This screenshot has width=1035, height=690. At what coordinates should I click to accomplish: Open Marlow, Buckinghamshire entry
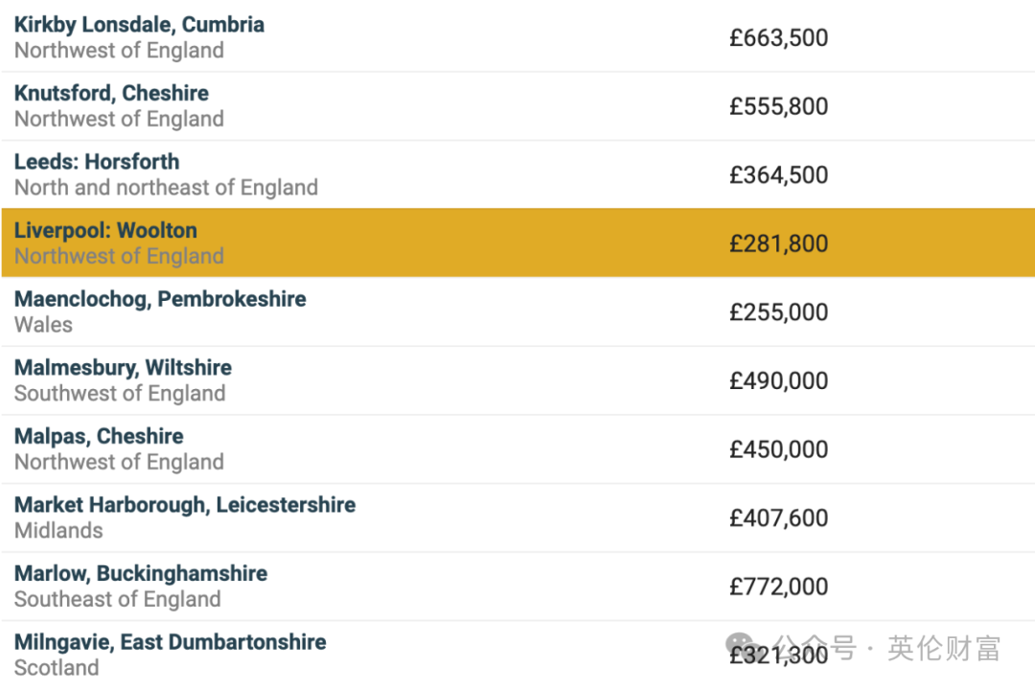coord(141,574)
